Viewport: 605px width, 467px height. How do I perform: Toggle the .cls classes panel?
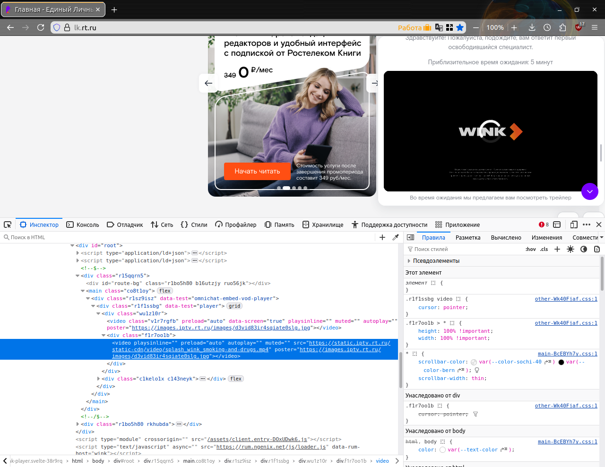point(544,249)
